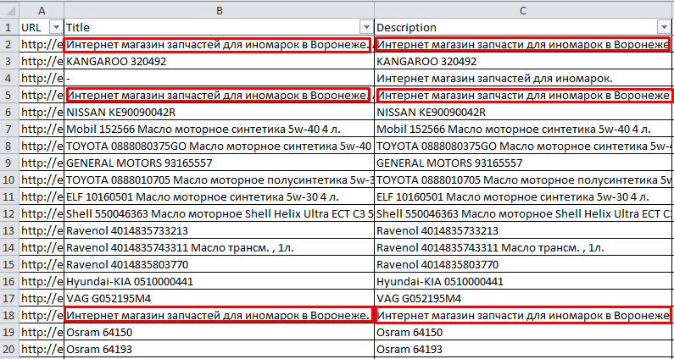Select column B header
674x359 pixels.
(x=219, y=9)
